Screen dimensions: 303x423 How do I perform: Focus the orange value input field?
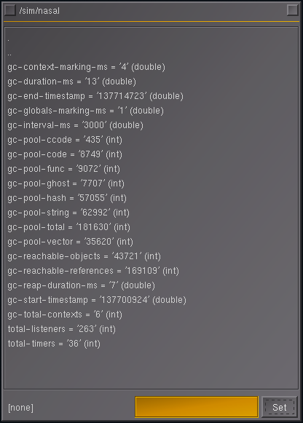point(197,407)
